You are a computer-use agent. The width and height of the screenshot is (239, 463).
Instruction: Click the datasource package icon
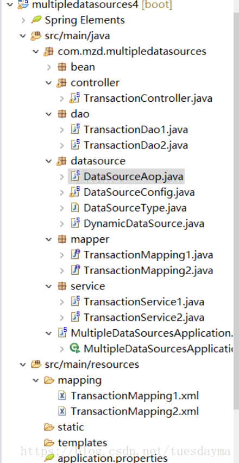(x=62, y=161)
